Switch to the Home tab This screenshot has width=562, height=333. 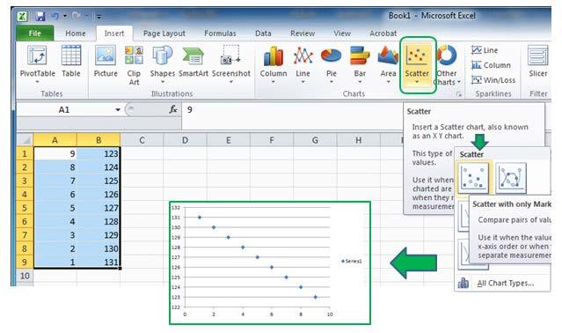(76, 33)
